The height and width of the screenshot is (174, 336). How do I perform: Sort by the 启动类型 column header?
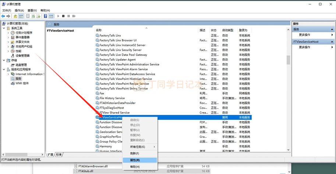pos(229,30)
